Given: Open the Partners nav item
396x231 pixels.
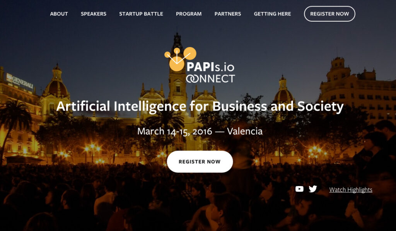Looking at the screenshot, I should click(x=227, y=14).
